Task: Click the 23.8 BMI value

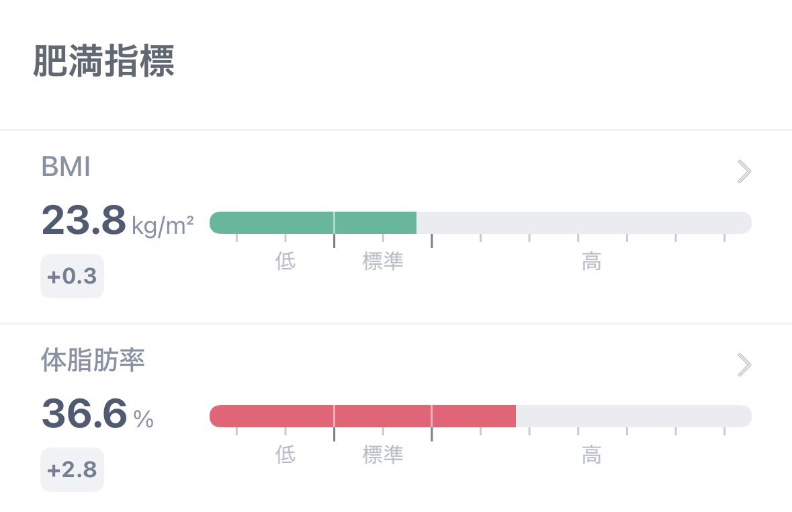Action: tap(84, 221)
